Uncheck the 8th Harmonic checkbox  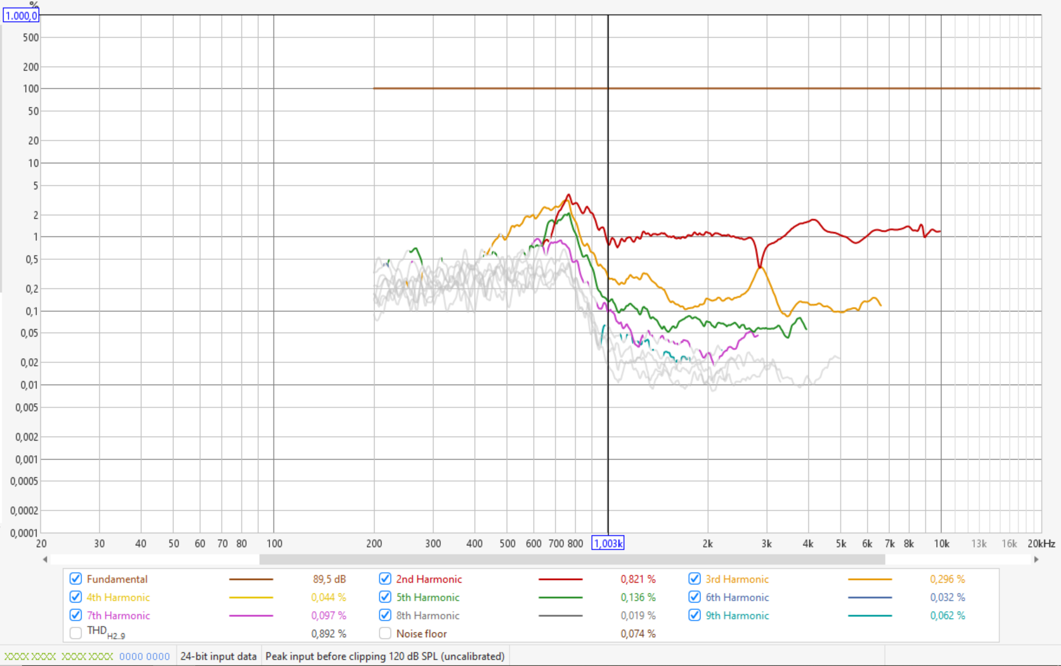(x=385, y=615)
